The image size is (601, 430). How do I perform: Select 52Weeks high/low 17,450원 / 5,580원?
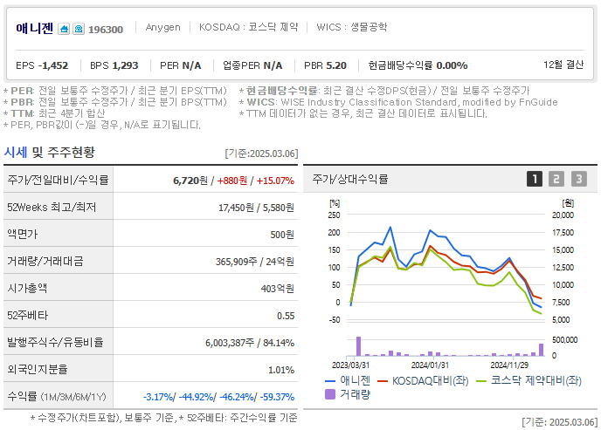pyautogui.click(x=256, y=208)
